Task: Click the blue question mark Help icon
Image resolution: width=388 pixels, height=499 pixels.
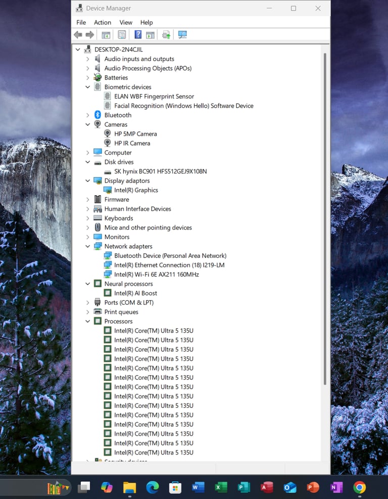Action: (x=138, y=34)
